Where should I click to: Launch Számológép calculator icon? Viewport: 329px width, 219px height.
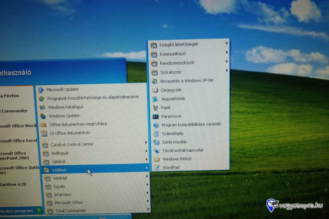click(x=156, y=133)
